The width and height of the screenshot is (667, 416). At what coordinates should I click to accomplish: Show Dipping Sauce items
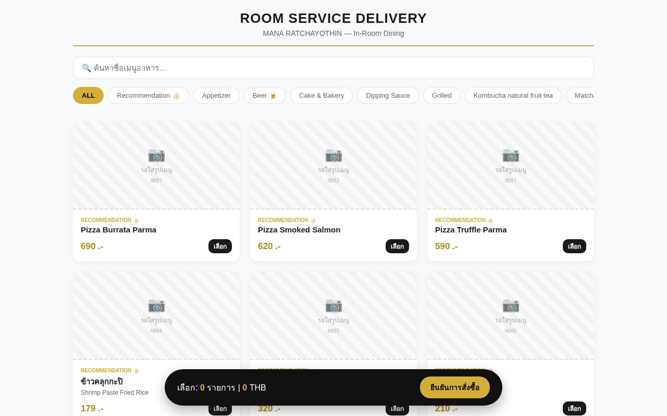388,95
